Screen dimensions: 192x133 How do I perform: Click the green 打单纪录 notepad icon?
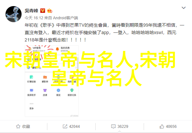(x=31, y=77)
